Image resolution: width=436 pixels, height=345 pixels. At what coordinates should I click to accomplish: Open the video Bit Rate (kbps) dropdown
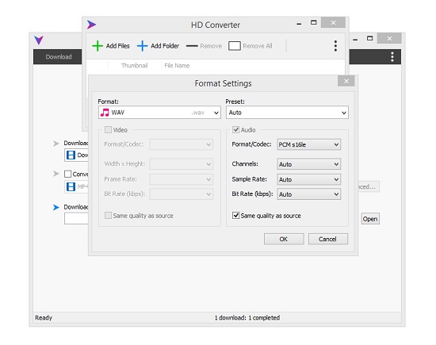click(182, 194)
